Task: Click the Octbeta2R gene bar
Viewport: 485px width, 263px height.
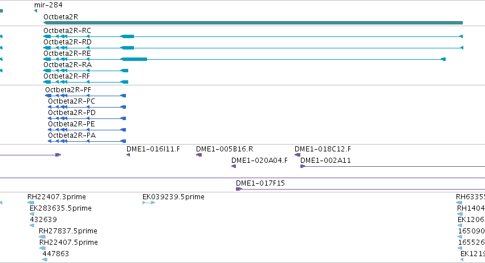Action: [253, 23]
